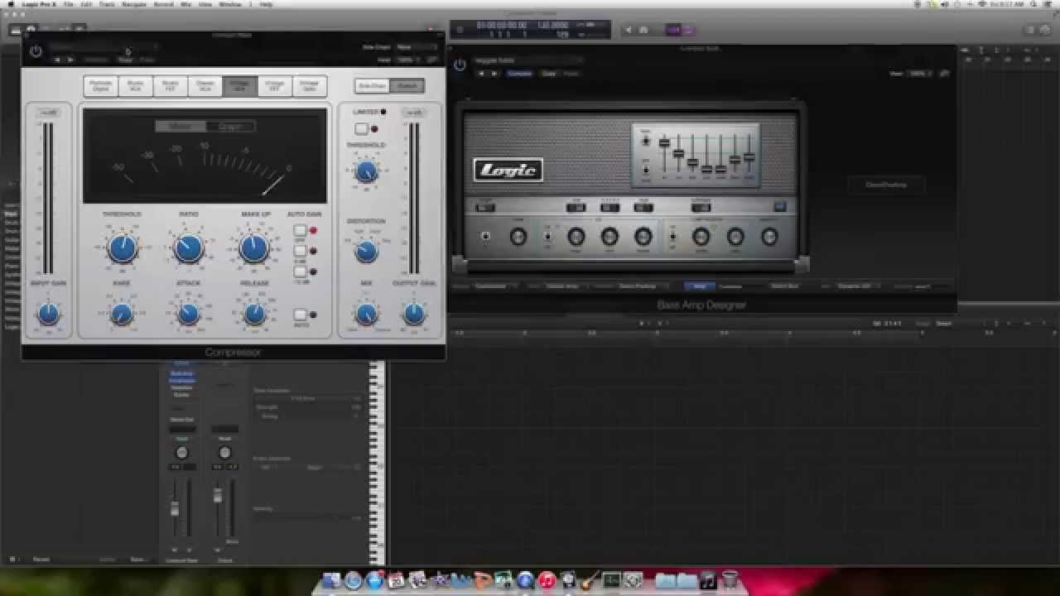This screenshot has width=1060, height=596.
Task: Click Compare in the Compressor header
Action: coord(97,60)
